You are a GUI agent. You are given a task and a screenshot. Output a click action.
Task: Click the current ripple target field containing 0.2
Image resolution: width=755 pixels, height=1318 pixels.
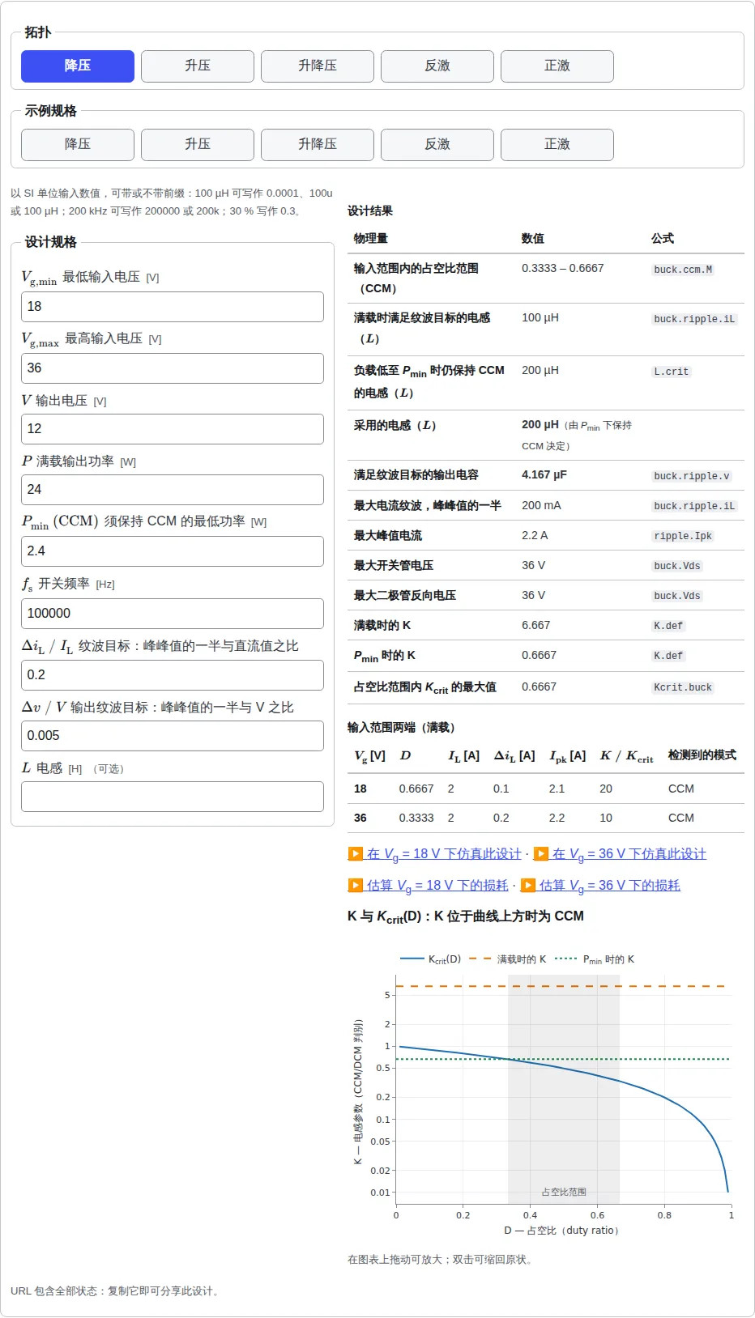click(x=173, y=675)
